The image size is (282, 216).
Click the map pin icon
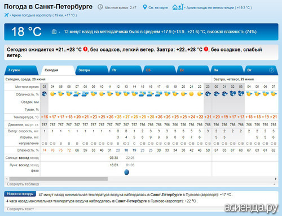click(144, 7)
